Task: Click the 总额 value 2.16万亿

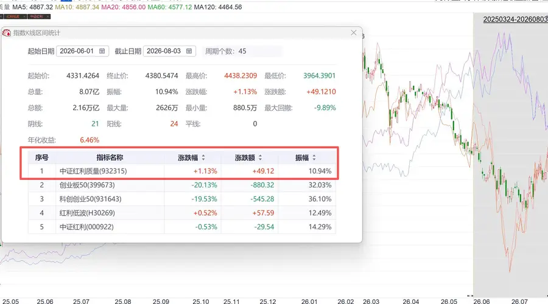Action: (86, 108)
